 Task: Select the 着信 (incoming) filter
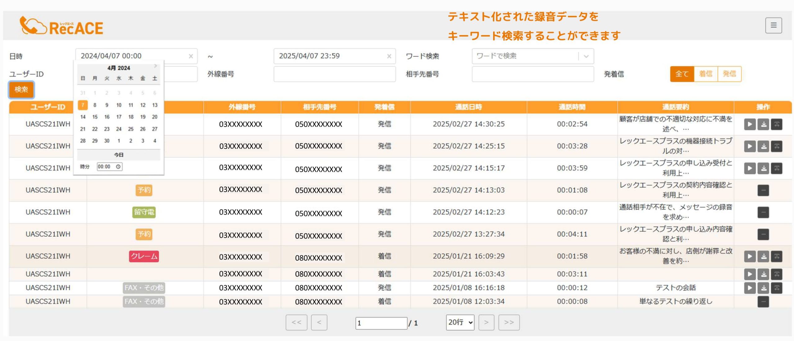(x=706, y=73)
